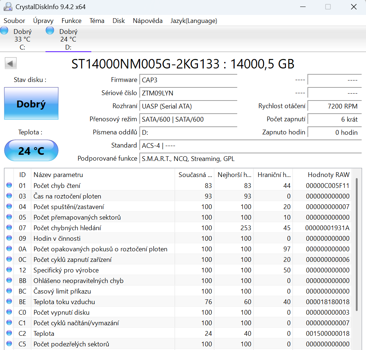Click the blue "Dobrý" disk status button

click(31, 103)
